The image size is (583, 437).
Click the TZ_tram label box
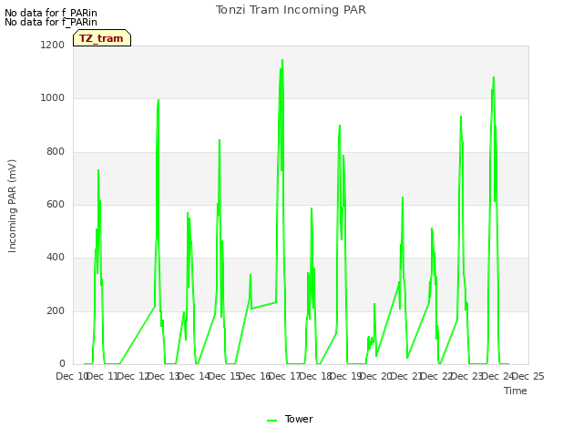tap(102, 38)
